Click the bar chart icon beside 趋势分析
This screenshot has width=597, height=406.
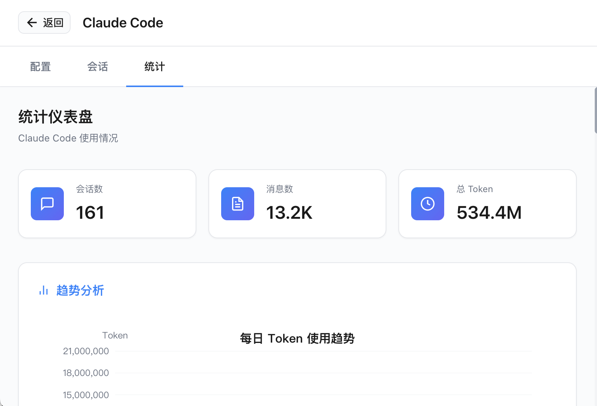point(44,290)
